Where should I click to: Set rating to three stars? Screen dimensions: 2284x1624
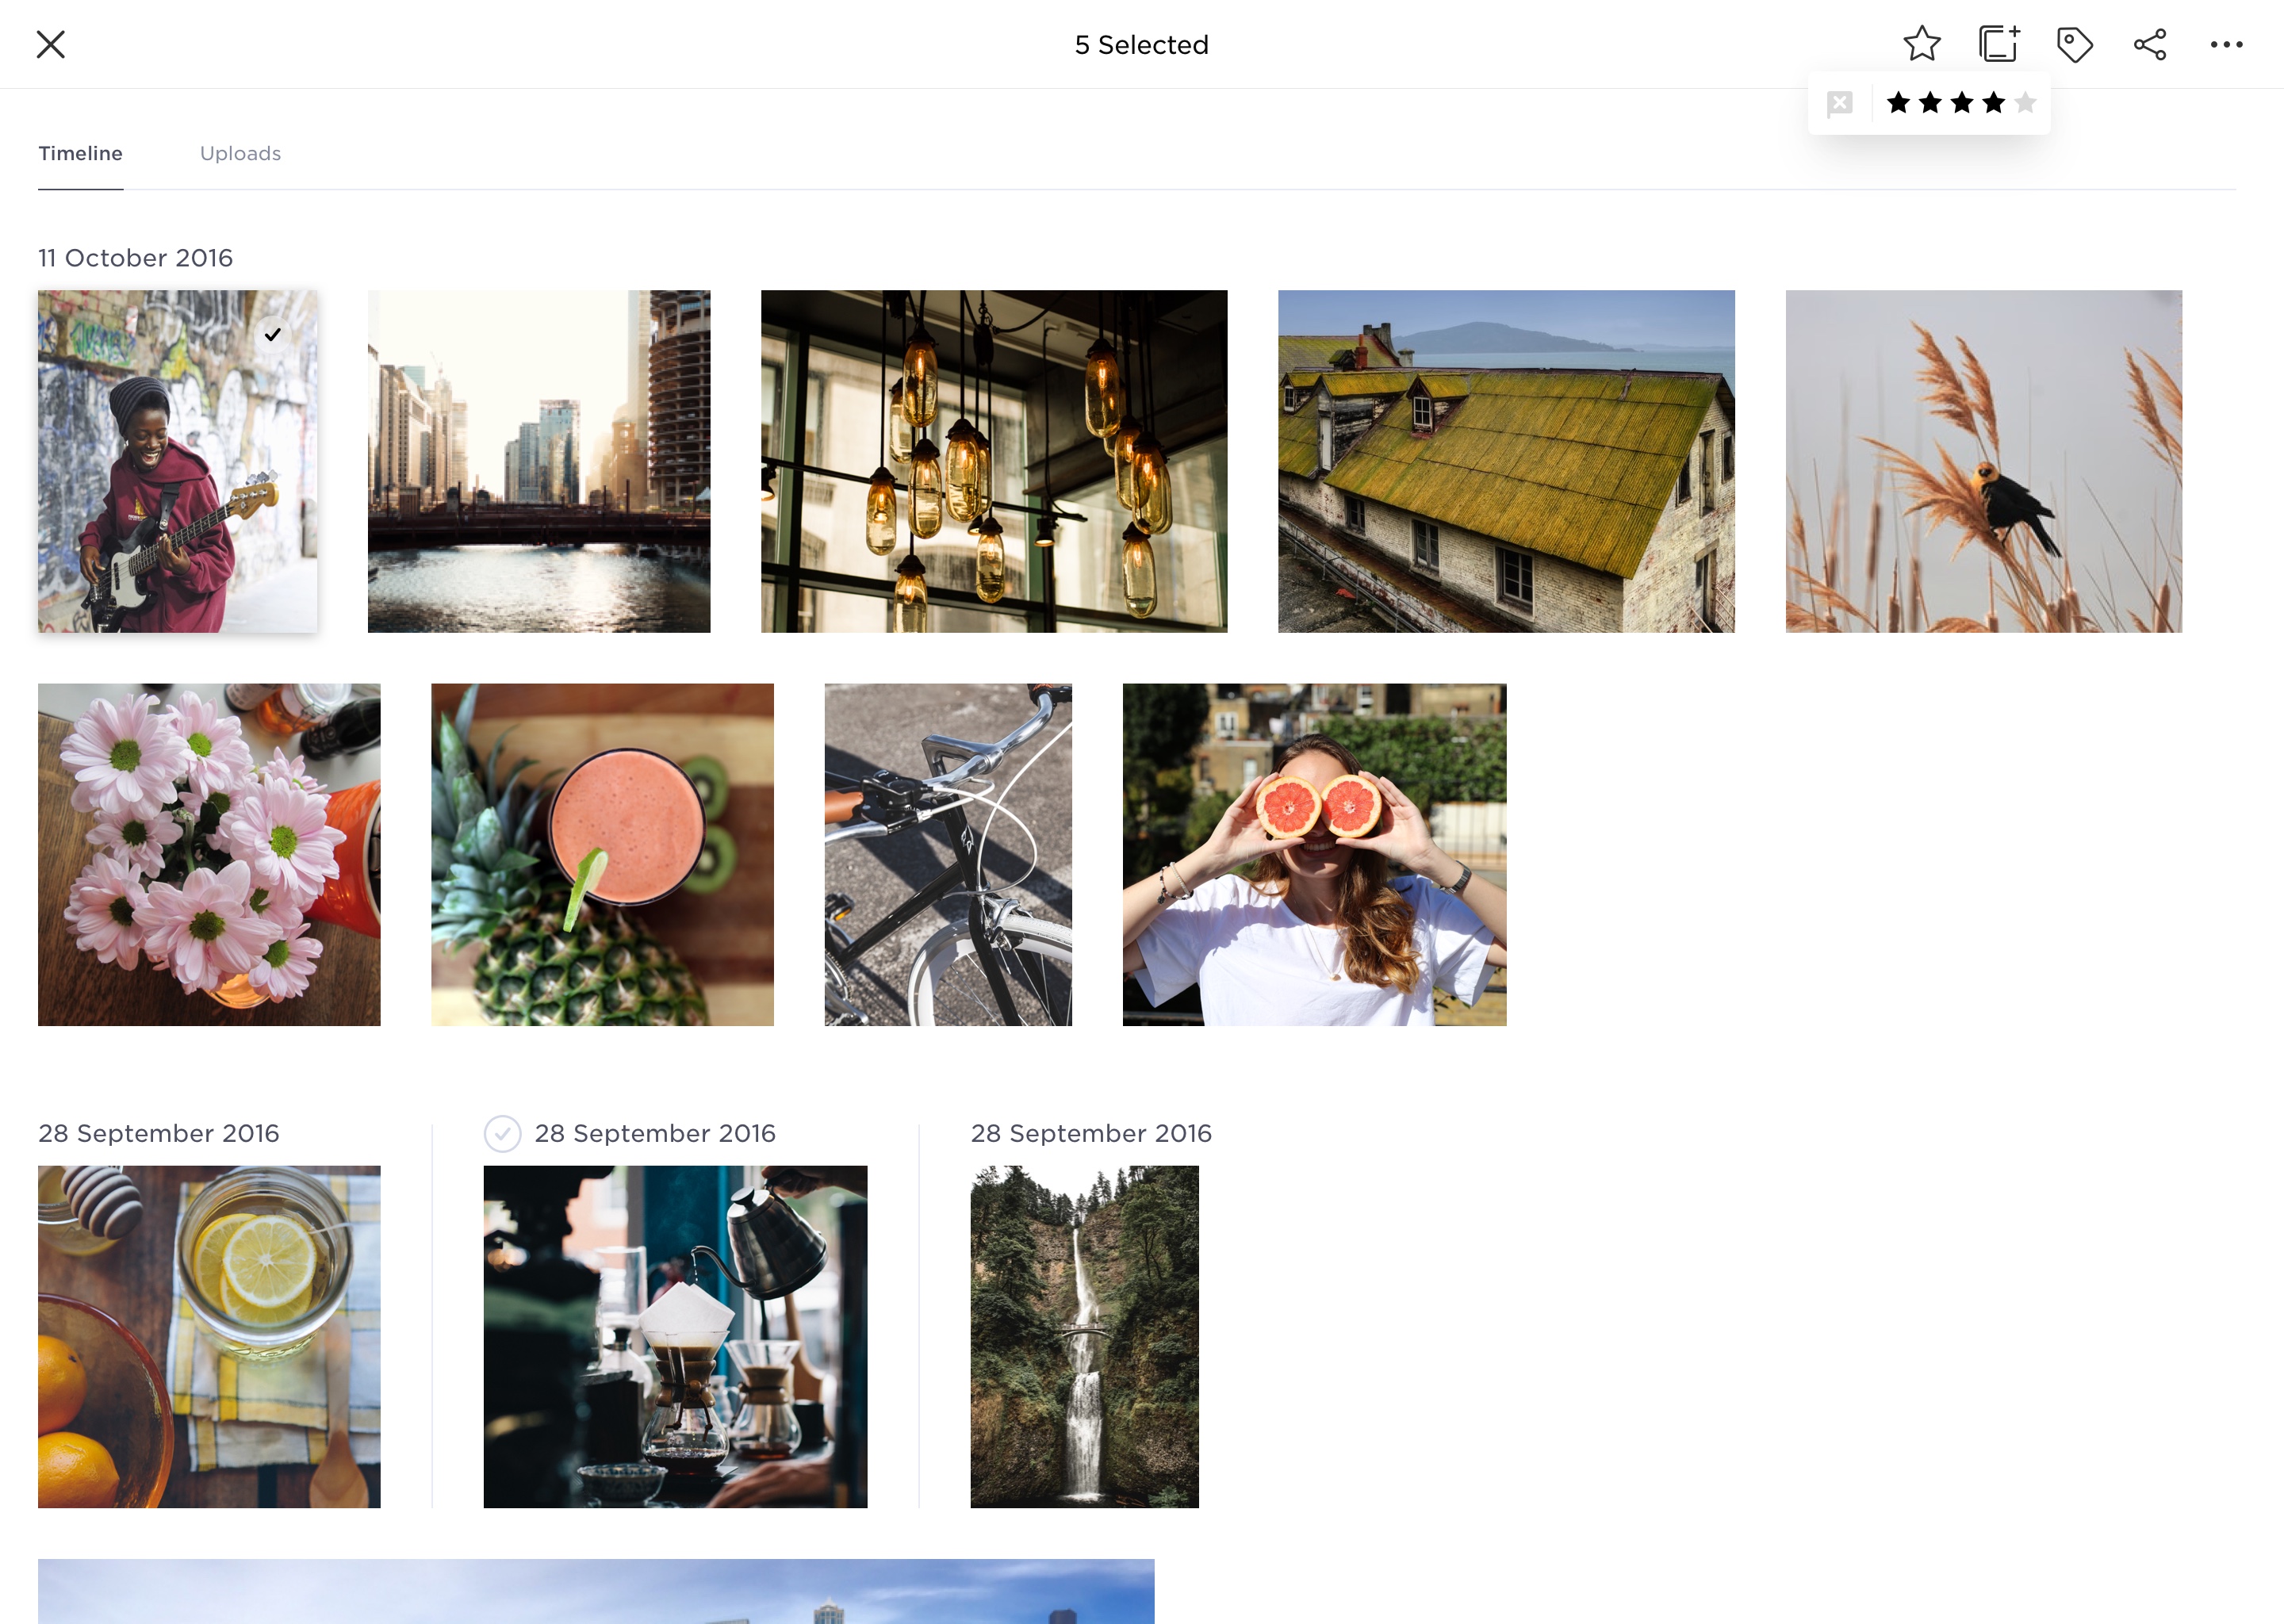(1962, 102)
